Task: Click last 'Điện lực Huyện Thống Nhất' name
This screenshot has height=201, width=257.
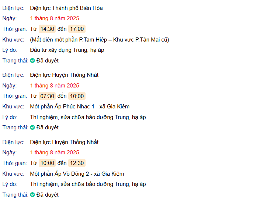Action: point(64,142)
